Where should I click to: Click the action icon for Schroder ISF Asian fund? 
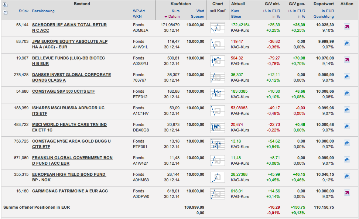[347, 27]
